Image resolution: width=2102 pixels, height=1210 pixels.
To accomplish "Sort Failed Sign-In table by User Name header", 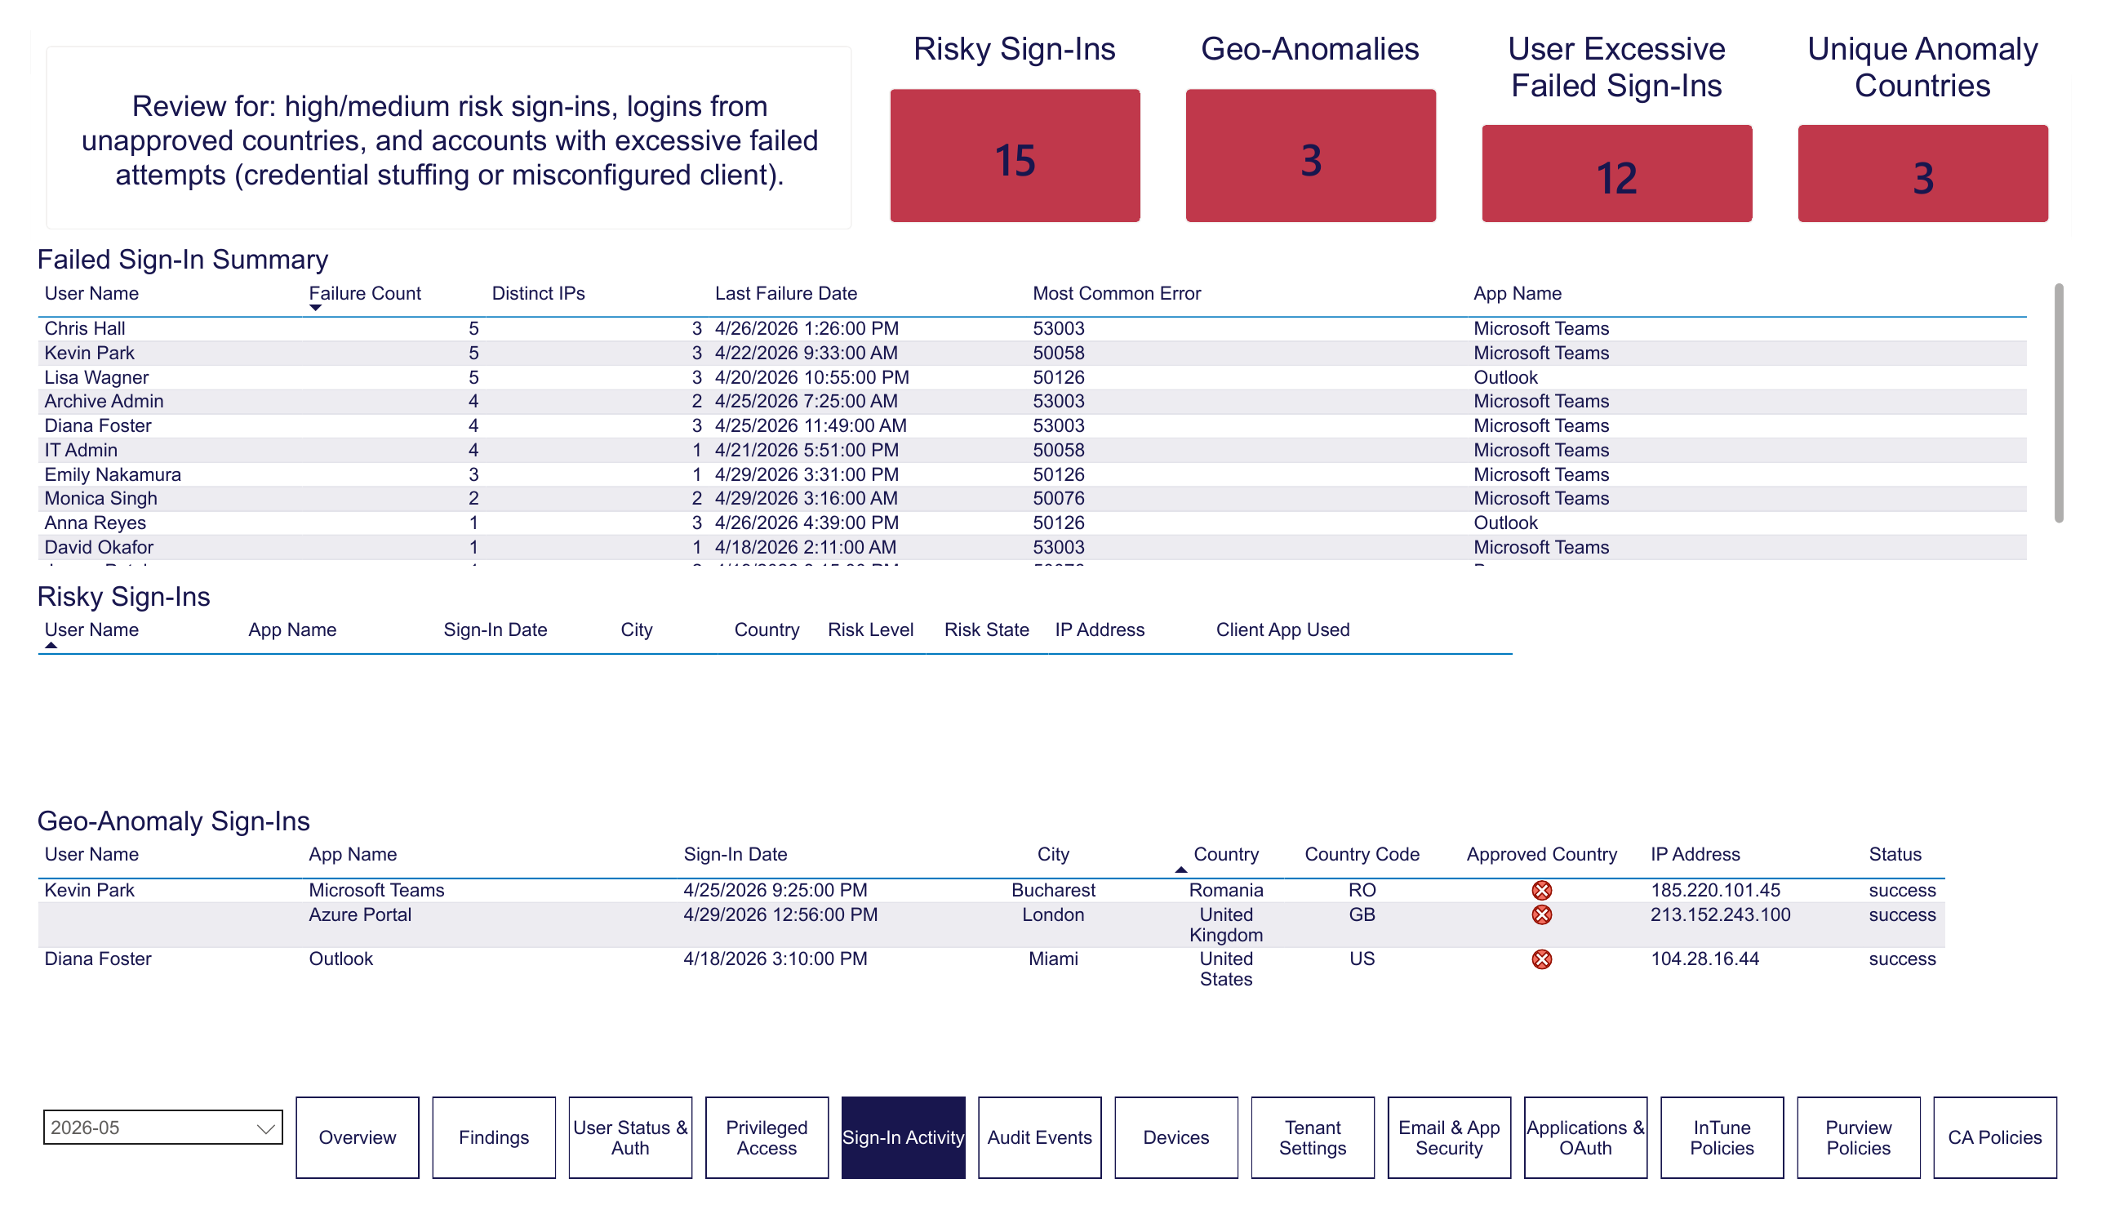I will point(91,293).
